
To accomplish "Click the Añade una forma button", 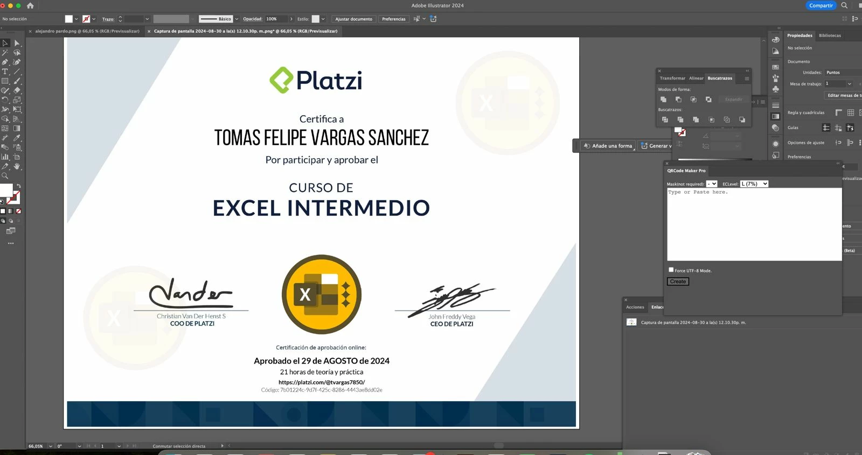I will [608, 146].
